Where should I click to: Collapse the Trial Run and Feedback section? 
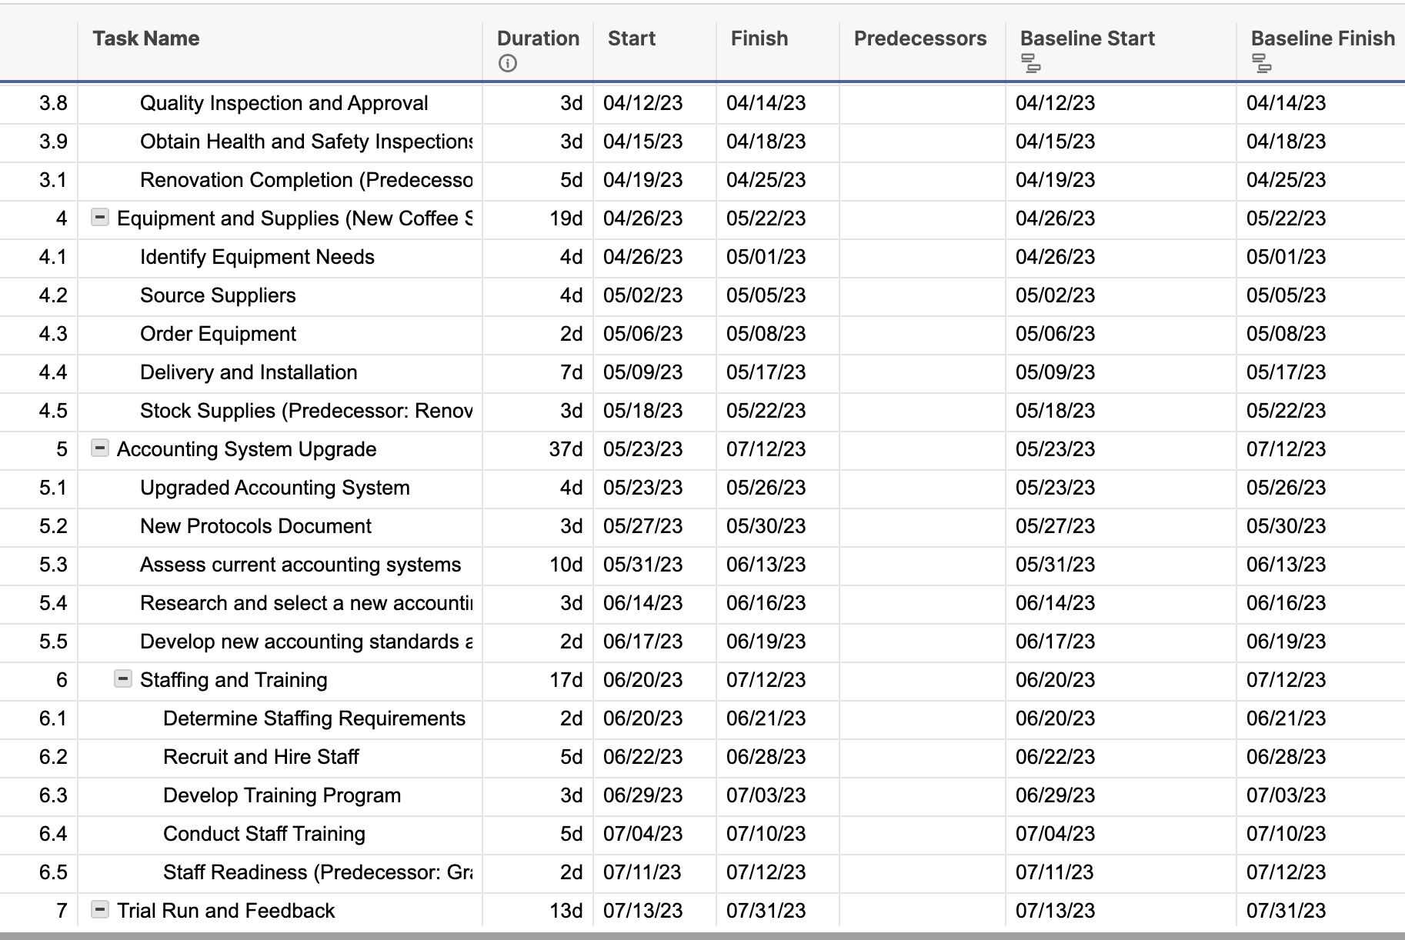[x=99, y=911]
